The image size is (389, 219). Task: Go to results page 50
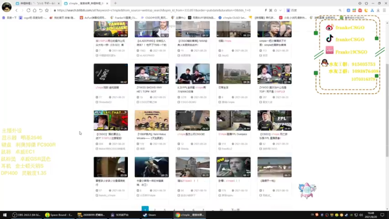coord(221,210)
